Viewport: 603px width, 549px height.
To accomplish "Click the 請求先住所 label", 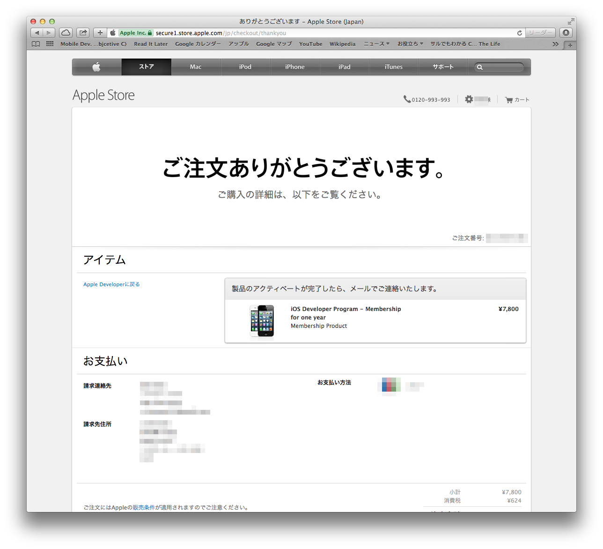I will pyautogui.click(x=97, y=424).
